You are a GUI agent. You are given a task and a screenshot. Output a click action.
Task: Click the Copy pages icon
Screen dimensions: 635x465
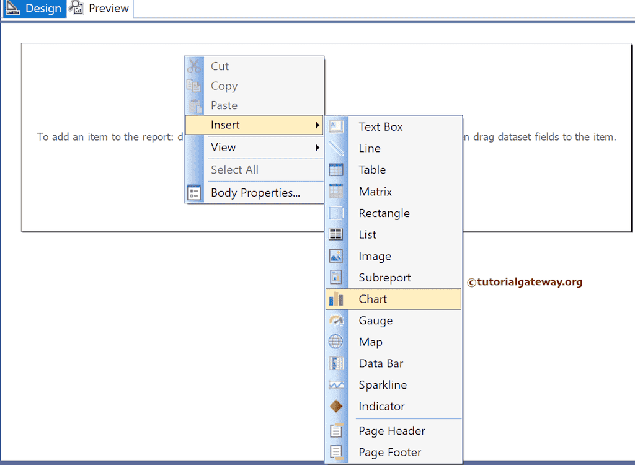[x=194, y=86]
